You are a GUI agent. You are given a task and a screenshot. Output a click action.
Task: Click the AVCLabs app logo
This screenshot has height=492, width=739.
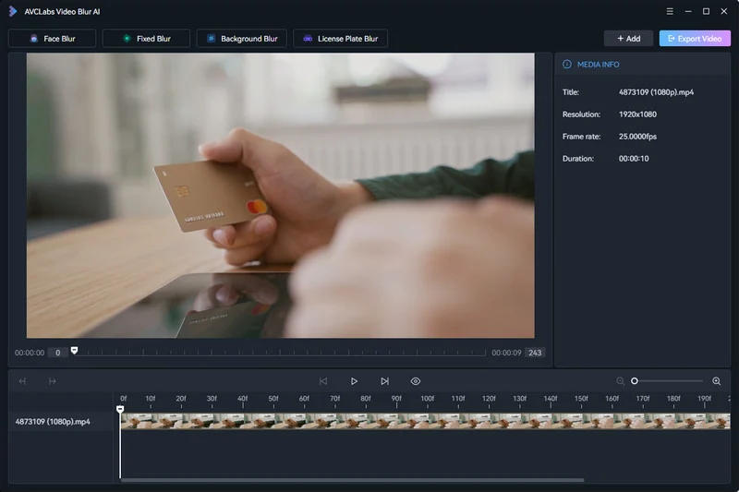[x=13, y=11]
